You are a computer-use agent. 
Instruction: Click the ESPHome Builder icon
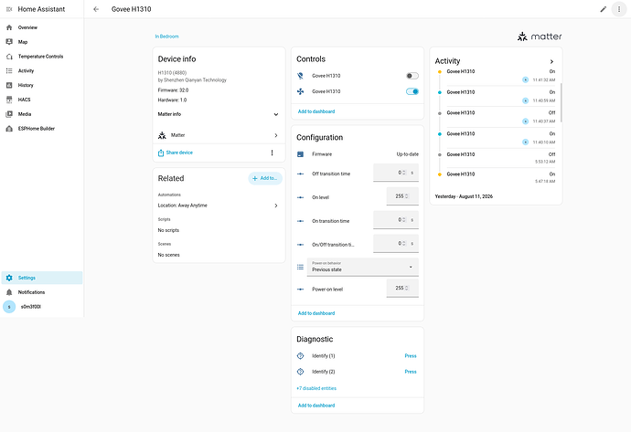click(x=9, y=129)
